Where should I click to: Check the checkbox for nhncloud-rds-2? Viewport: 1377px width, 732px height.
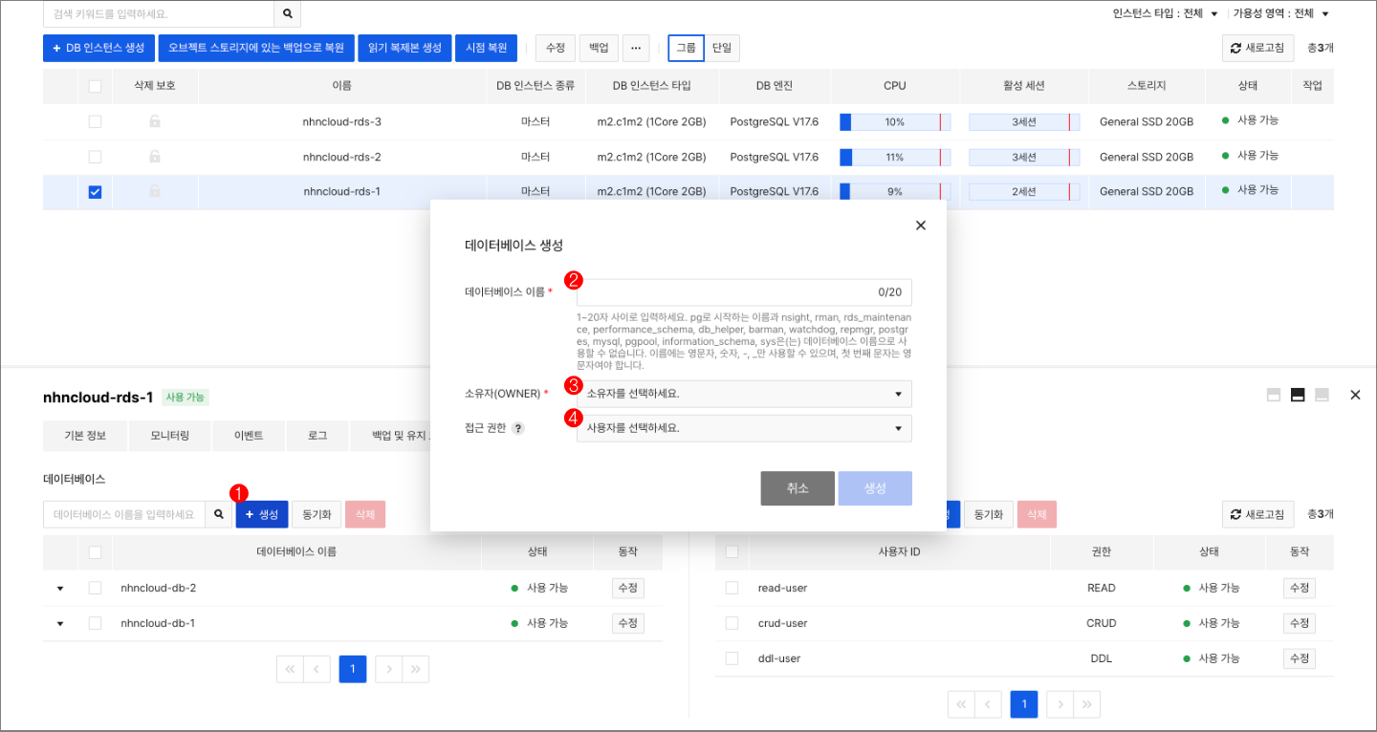(94, 156)
